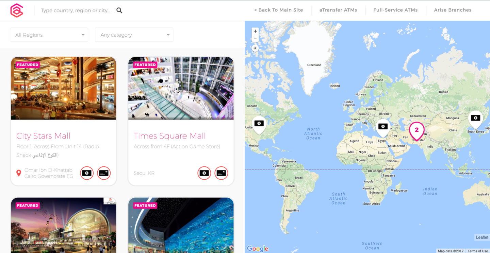The width and height of the screenshot is (490, 253).
Task: Open the aquarium mall photo
Action: point(181,225)
